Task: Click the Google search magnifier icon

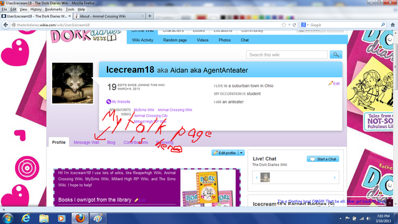Action: click(x=383, y=25)
